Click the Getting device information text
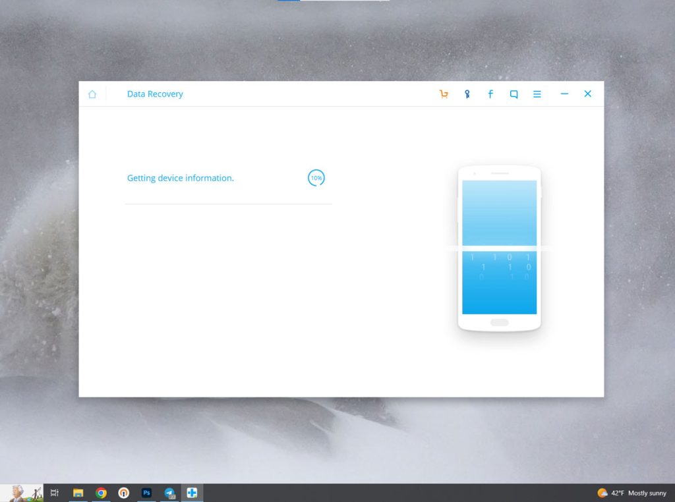 pyautogui.click(x=180, y=178)
